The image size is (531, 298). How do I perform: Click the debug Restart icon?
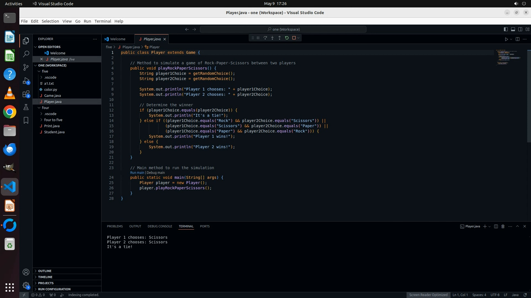click(287, 38)
